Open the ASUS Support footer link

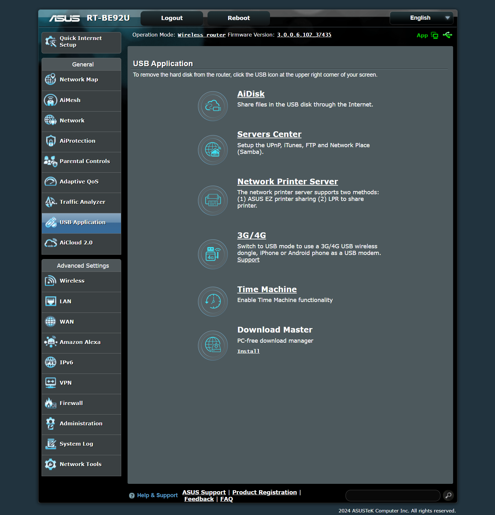click(204, 492)
